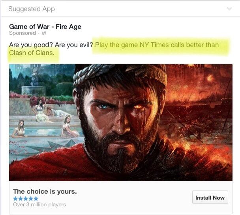Click the first blue rating star
The image size is (240, 215).
click(15, 198)
